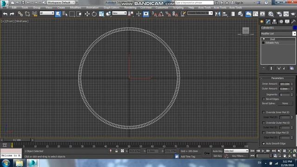Open the selection filter All dropdown

point(46,13)
